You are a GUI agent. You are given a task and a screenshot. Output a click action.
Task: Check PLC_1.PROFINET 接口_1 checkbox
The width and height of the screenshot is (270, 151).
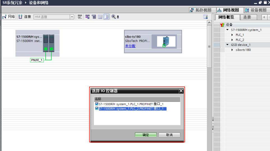[97, 104]
